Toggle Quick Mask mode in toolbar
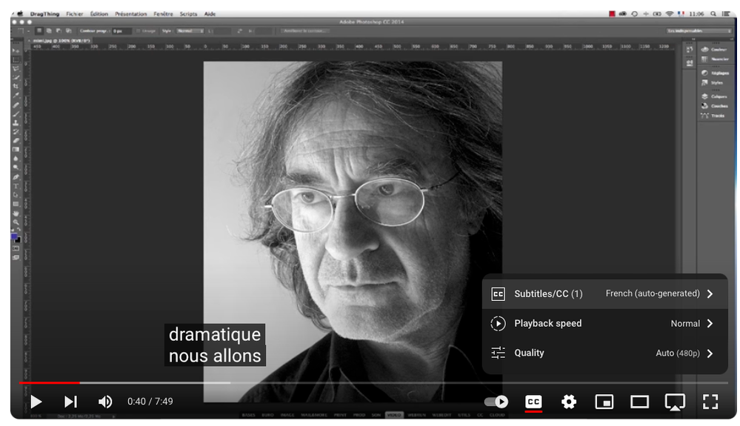The width and height of the screenshot is (740, 426). tap(16, 247)
